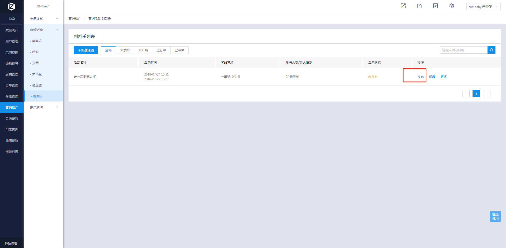Click the blue magnifier search button
This screenshot has width=506, height=248.
[491, 50]
